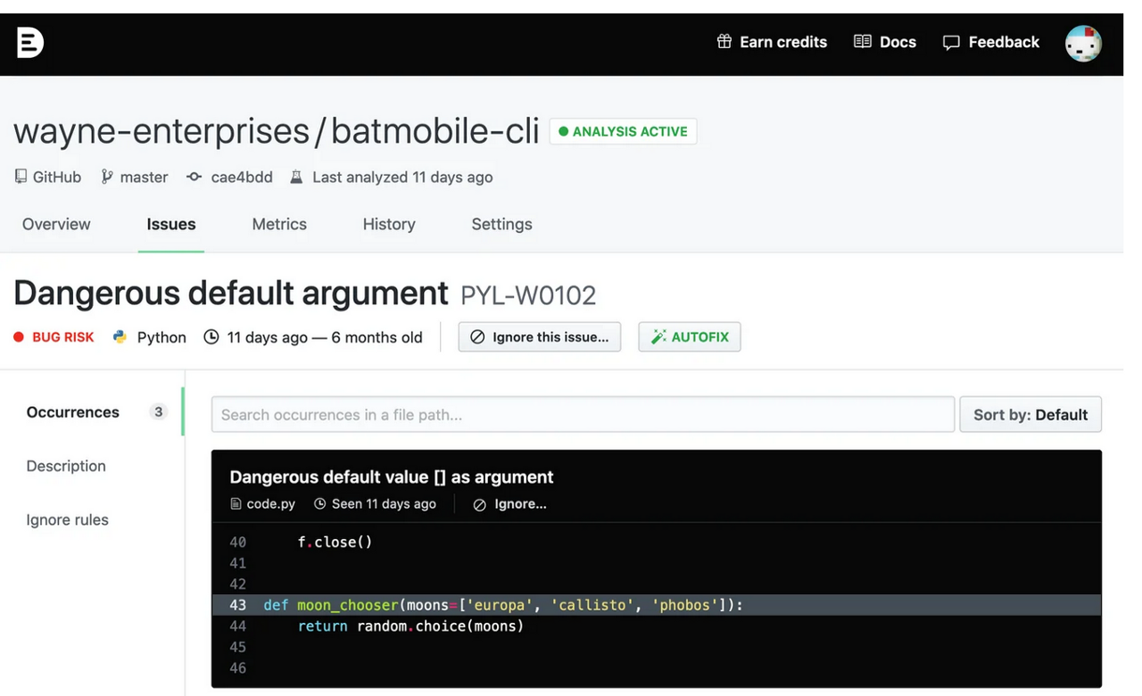Screen dimensions: 1142x696
Task: Click the Python language icon
Action: [120, 337]
